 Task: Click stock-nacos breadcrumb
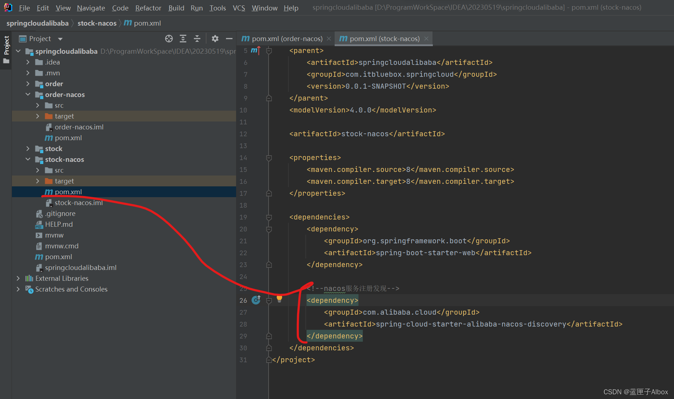coord(97,23)
